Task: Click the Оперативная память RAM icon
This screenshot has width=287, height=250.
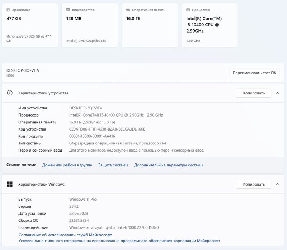Action: pos(128,10)
